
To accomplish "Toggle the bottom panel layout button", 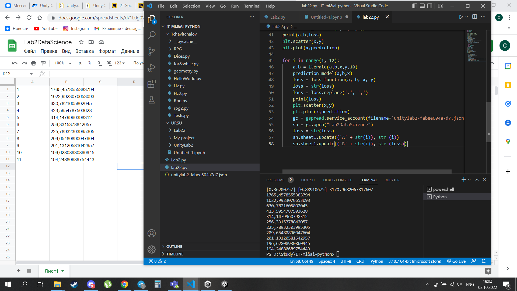I will tap(422, 6).
